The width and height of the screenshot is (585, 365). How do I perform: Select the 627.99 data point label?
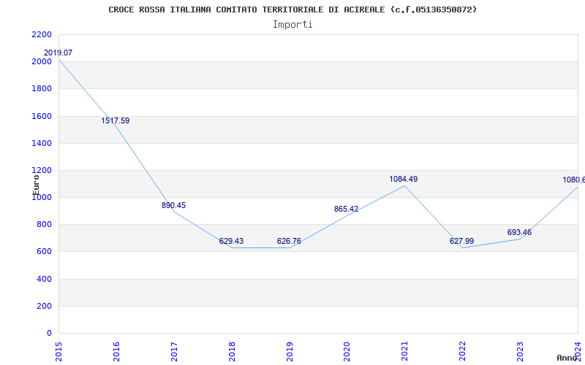[461, 241]
